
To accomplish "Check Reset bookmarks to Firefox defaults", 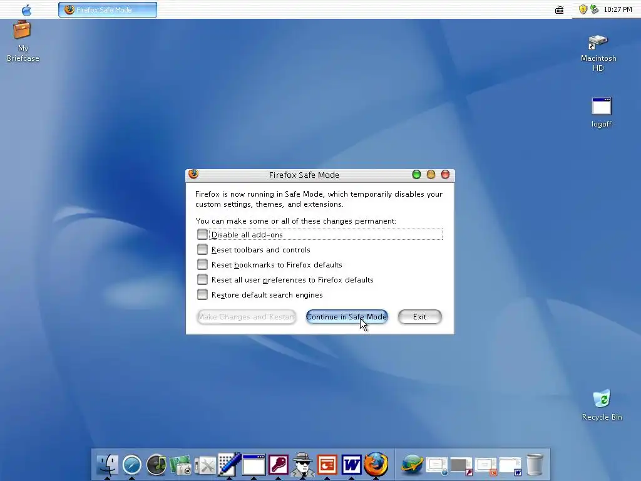I will [x=202, y=265].
